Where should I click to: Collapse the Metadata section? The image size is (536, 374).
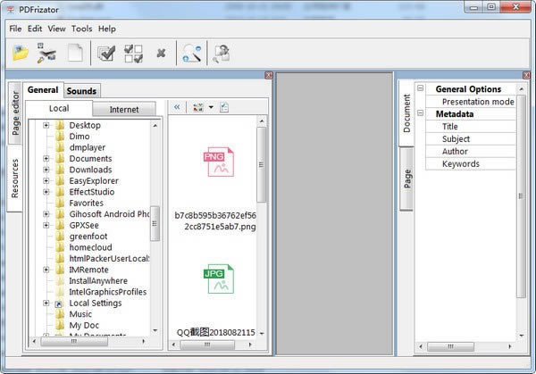point(421,113)
